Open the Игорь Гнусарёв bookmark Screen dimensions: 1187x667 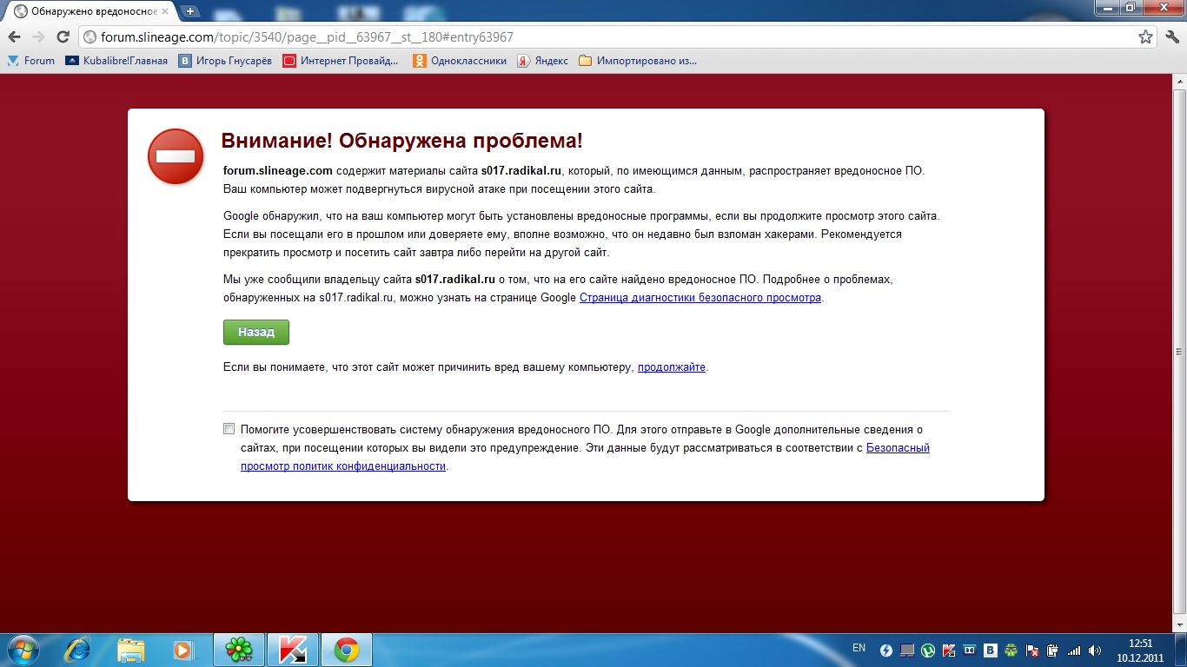[225, 61]
